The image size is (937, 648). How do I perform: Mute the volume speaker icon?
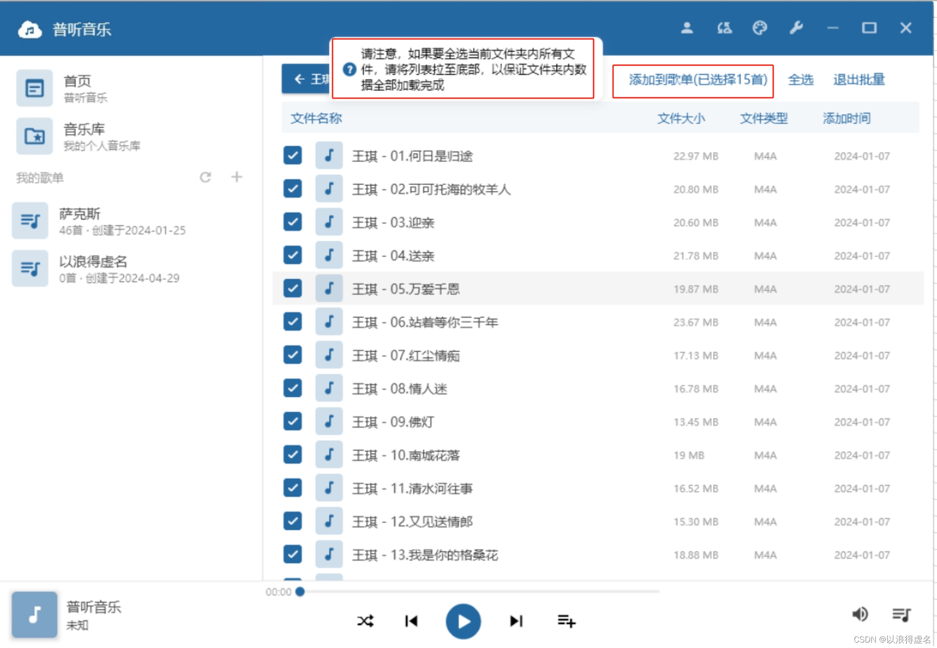[860, 614]
